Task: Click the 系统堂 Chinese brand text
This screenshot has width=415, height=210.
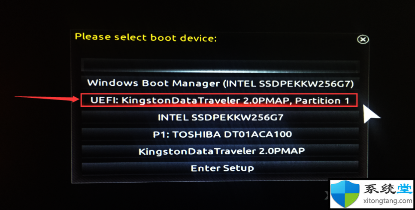Action: (x=388, y=189)
